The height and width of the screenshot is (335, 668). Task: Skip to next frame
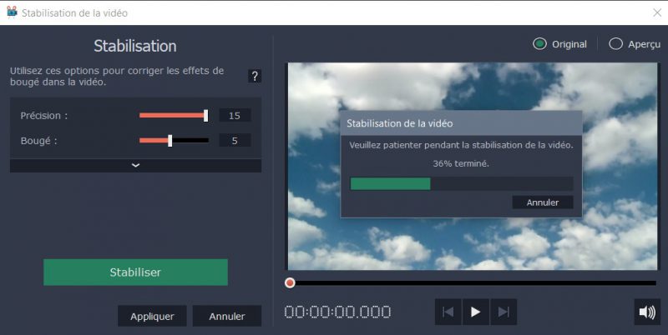(504, 312)
